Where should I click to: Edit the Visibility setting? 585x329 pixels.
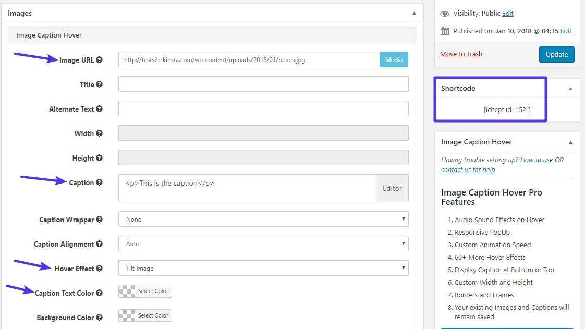(507, 14)
